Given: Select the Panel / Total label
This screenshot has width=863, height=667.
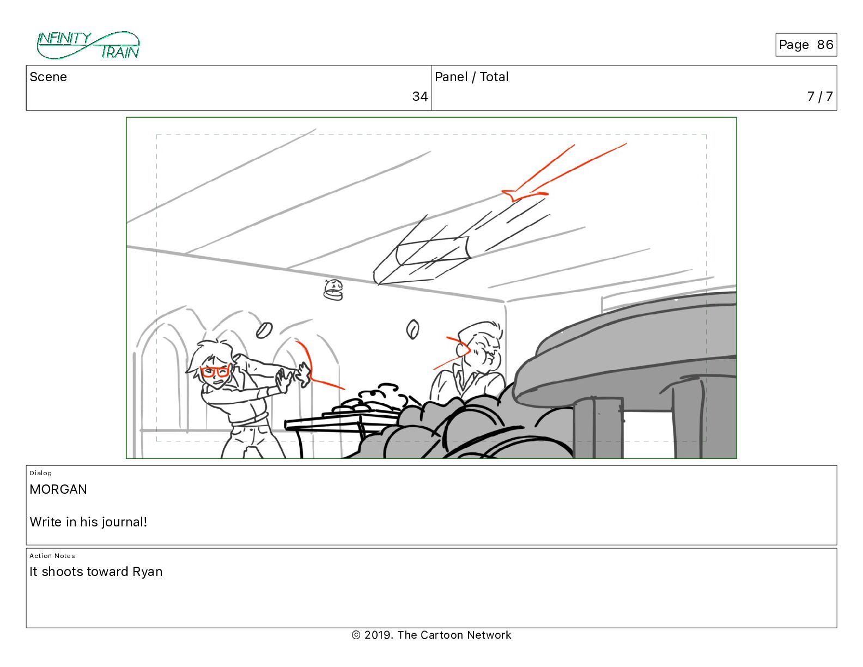Looking at the screenshot, I should (471, 77).
